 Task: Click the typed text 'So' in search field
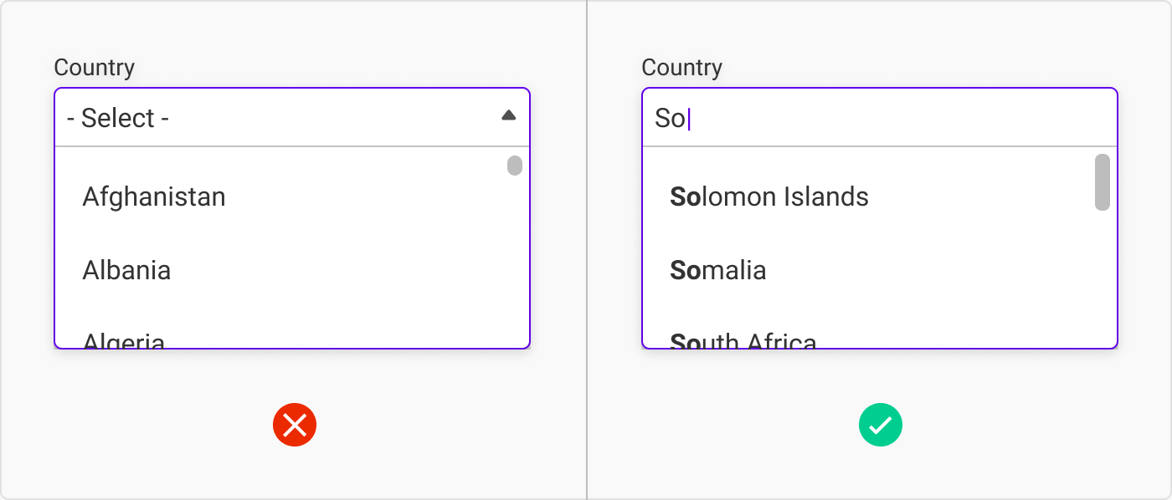(669, 119)
